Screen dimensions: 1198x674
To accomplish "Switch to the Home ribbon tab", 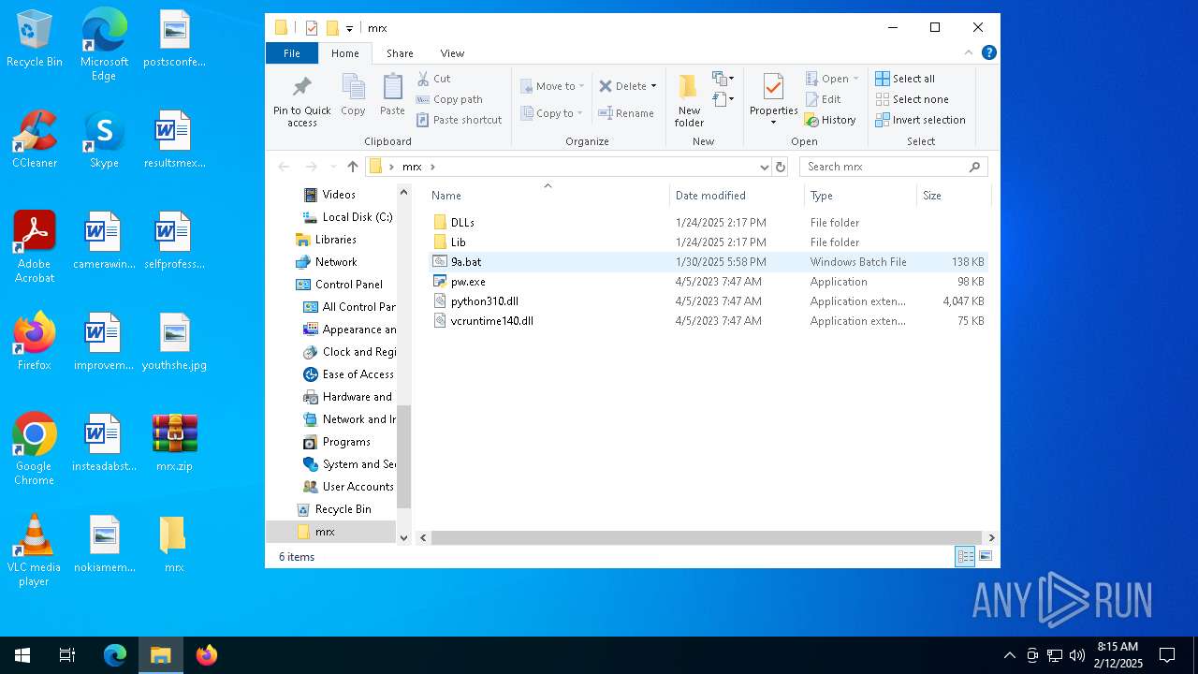I will (344, 53).
